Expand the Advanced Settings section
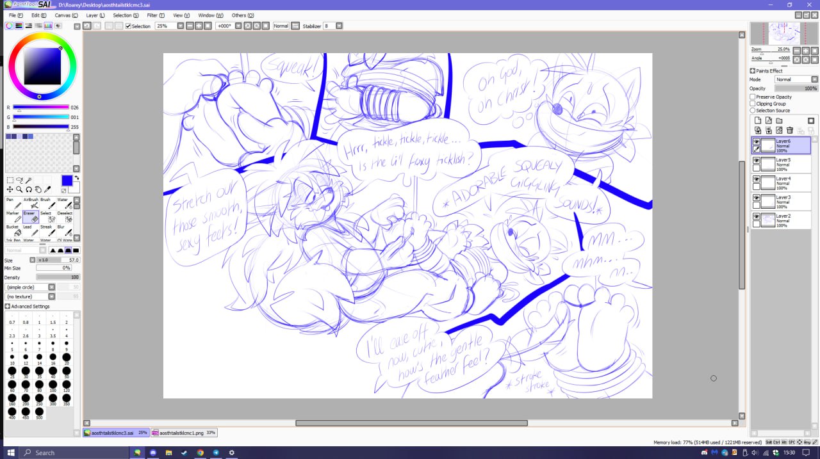The width and height of the screenshot is (820, 459). pos(8,307)
